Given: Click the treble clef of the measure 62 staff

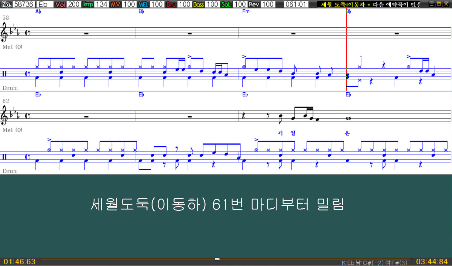Looking at the screenshot, I should pyautogui.click(x=4, y=116).
